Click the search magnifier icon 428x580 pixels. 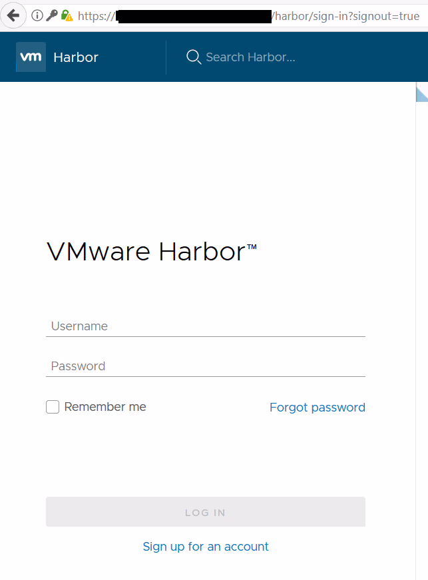(x=194, y=57)
